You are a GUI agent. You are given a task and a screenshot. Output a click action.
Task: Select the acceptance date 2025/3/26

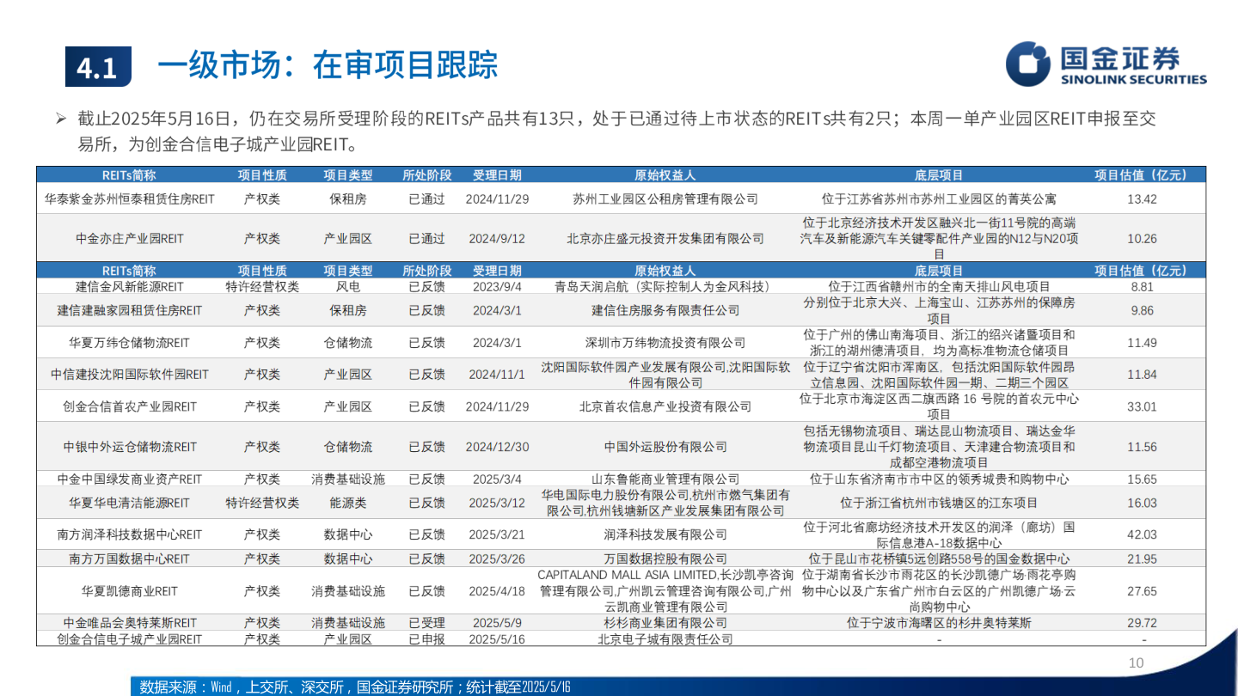tap(497, 559)
